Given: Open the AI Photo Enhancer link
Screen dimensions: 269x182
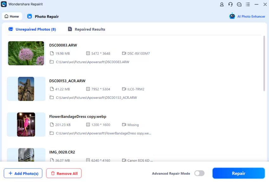Looking at the screenshot, I should click(251, 16).
